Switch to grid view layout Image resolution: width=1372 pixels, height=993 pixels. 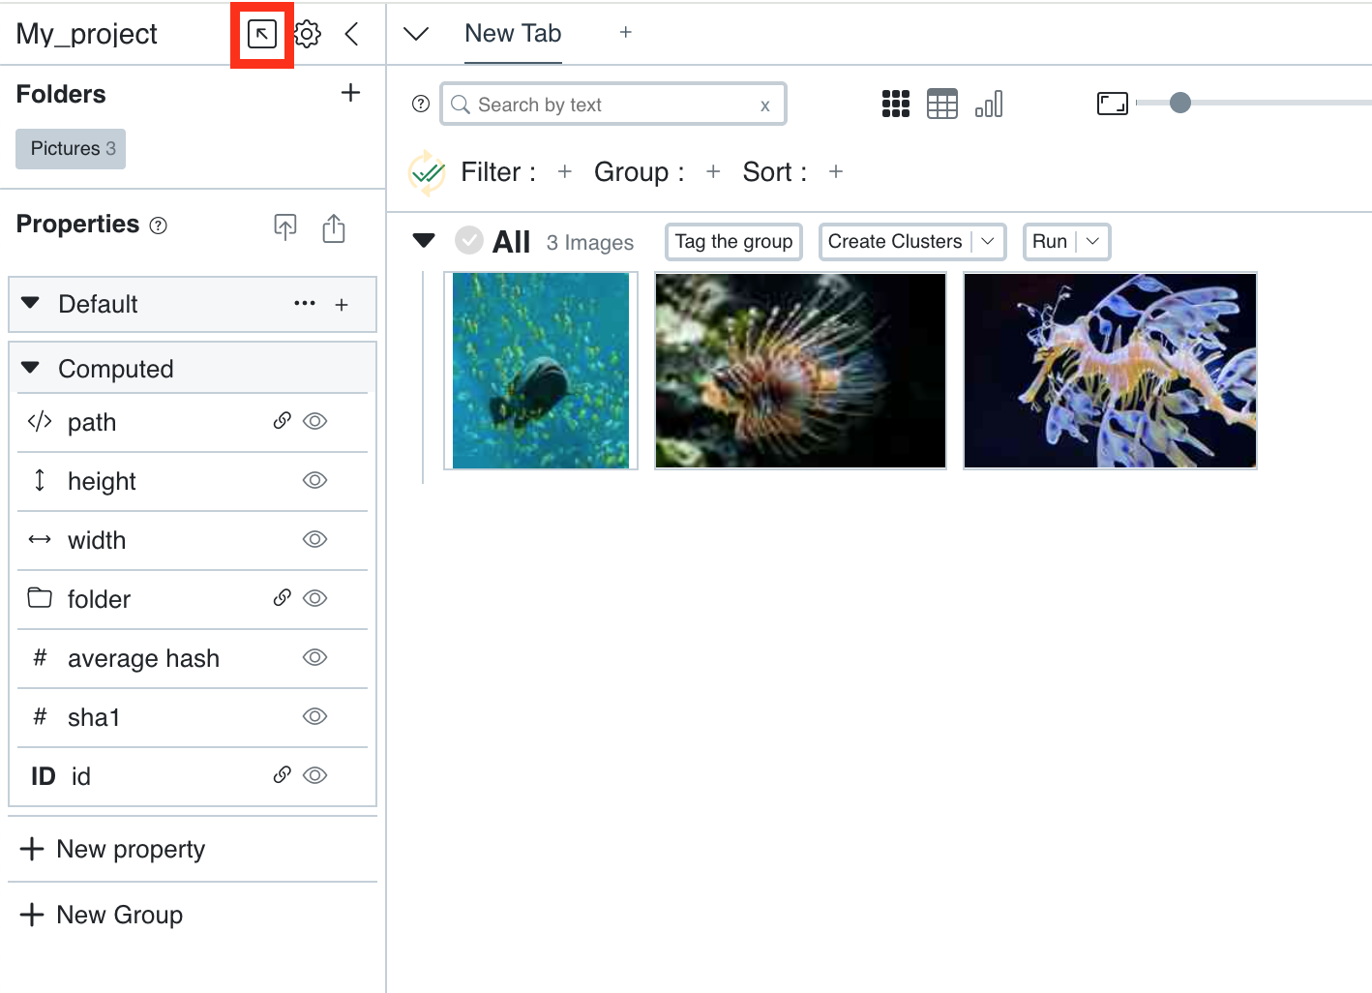tap(895, 104)
